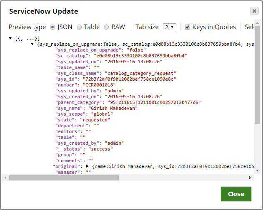Toggle the Keys in Quotes checkbox
The image size is (263, 210).
pos(188,27)
